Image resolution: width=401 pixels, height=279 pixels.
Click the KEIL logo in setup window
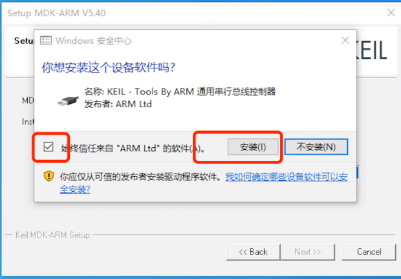click(x=372, y=50)
